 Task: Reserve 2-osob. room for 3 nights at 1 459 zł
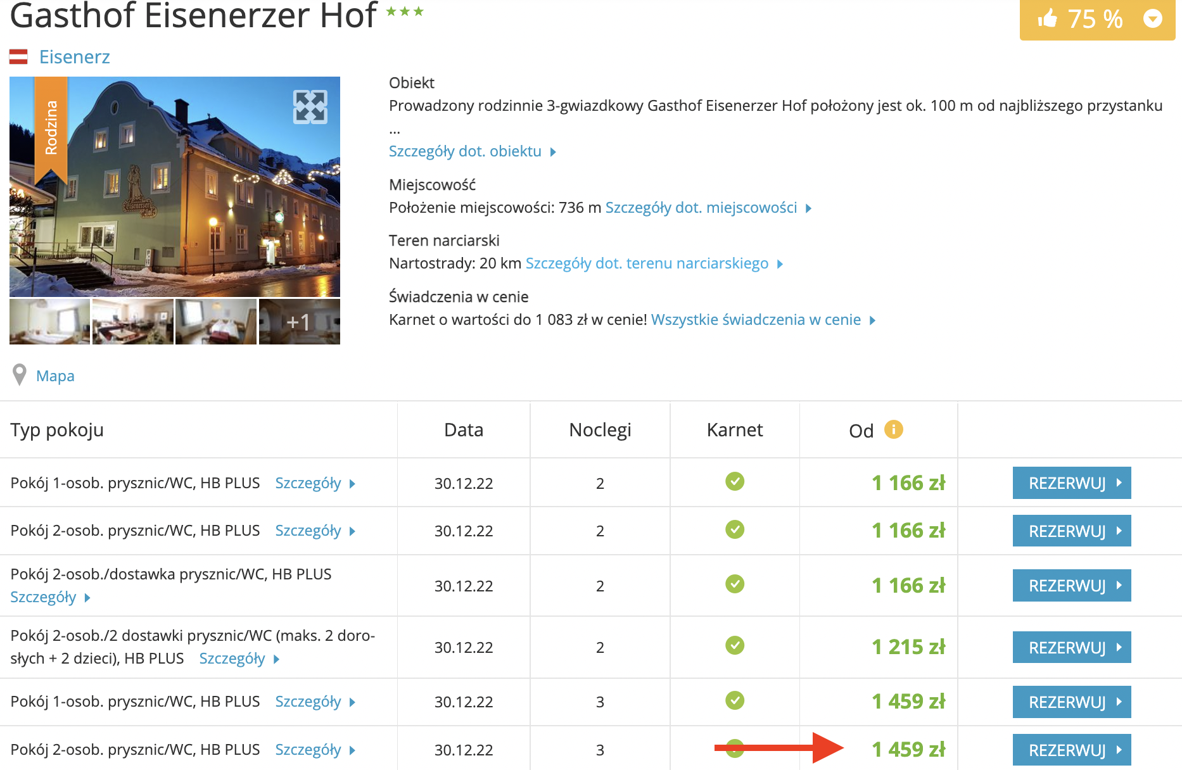[1072, 750]
